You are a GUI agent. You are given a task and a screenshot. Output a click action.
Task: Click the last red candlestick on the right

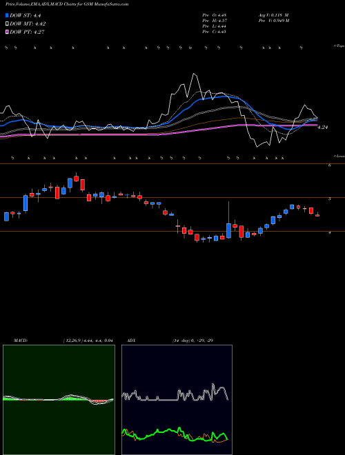coord(317,214)
